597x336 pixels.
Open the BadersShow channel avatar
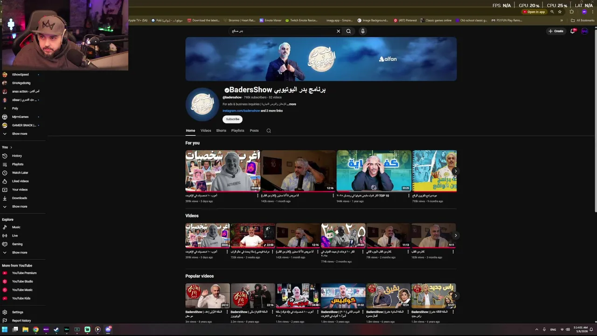pos(202,104)
